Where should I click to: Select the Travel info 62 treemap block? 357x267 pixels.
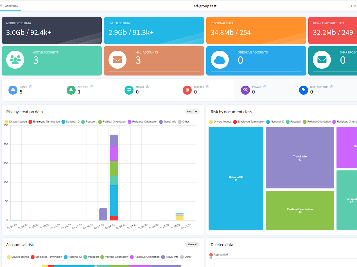[x=300, y=157]
